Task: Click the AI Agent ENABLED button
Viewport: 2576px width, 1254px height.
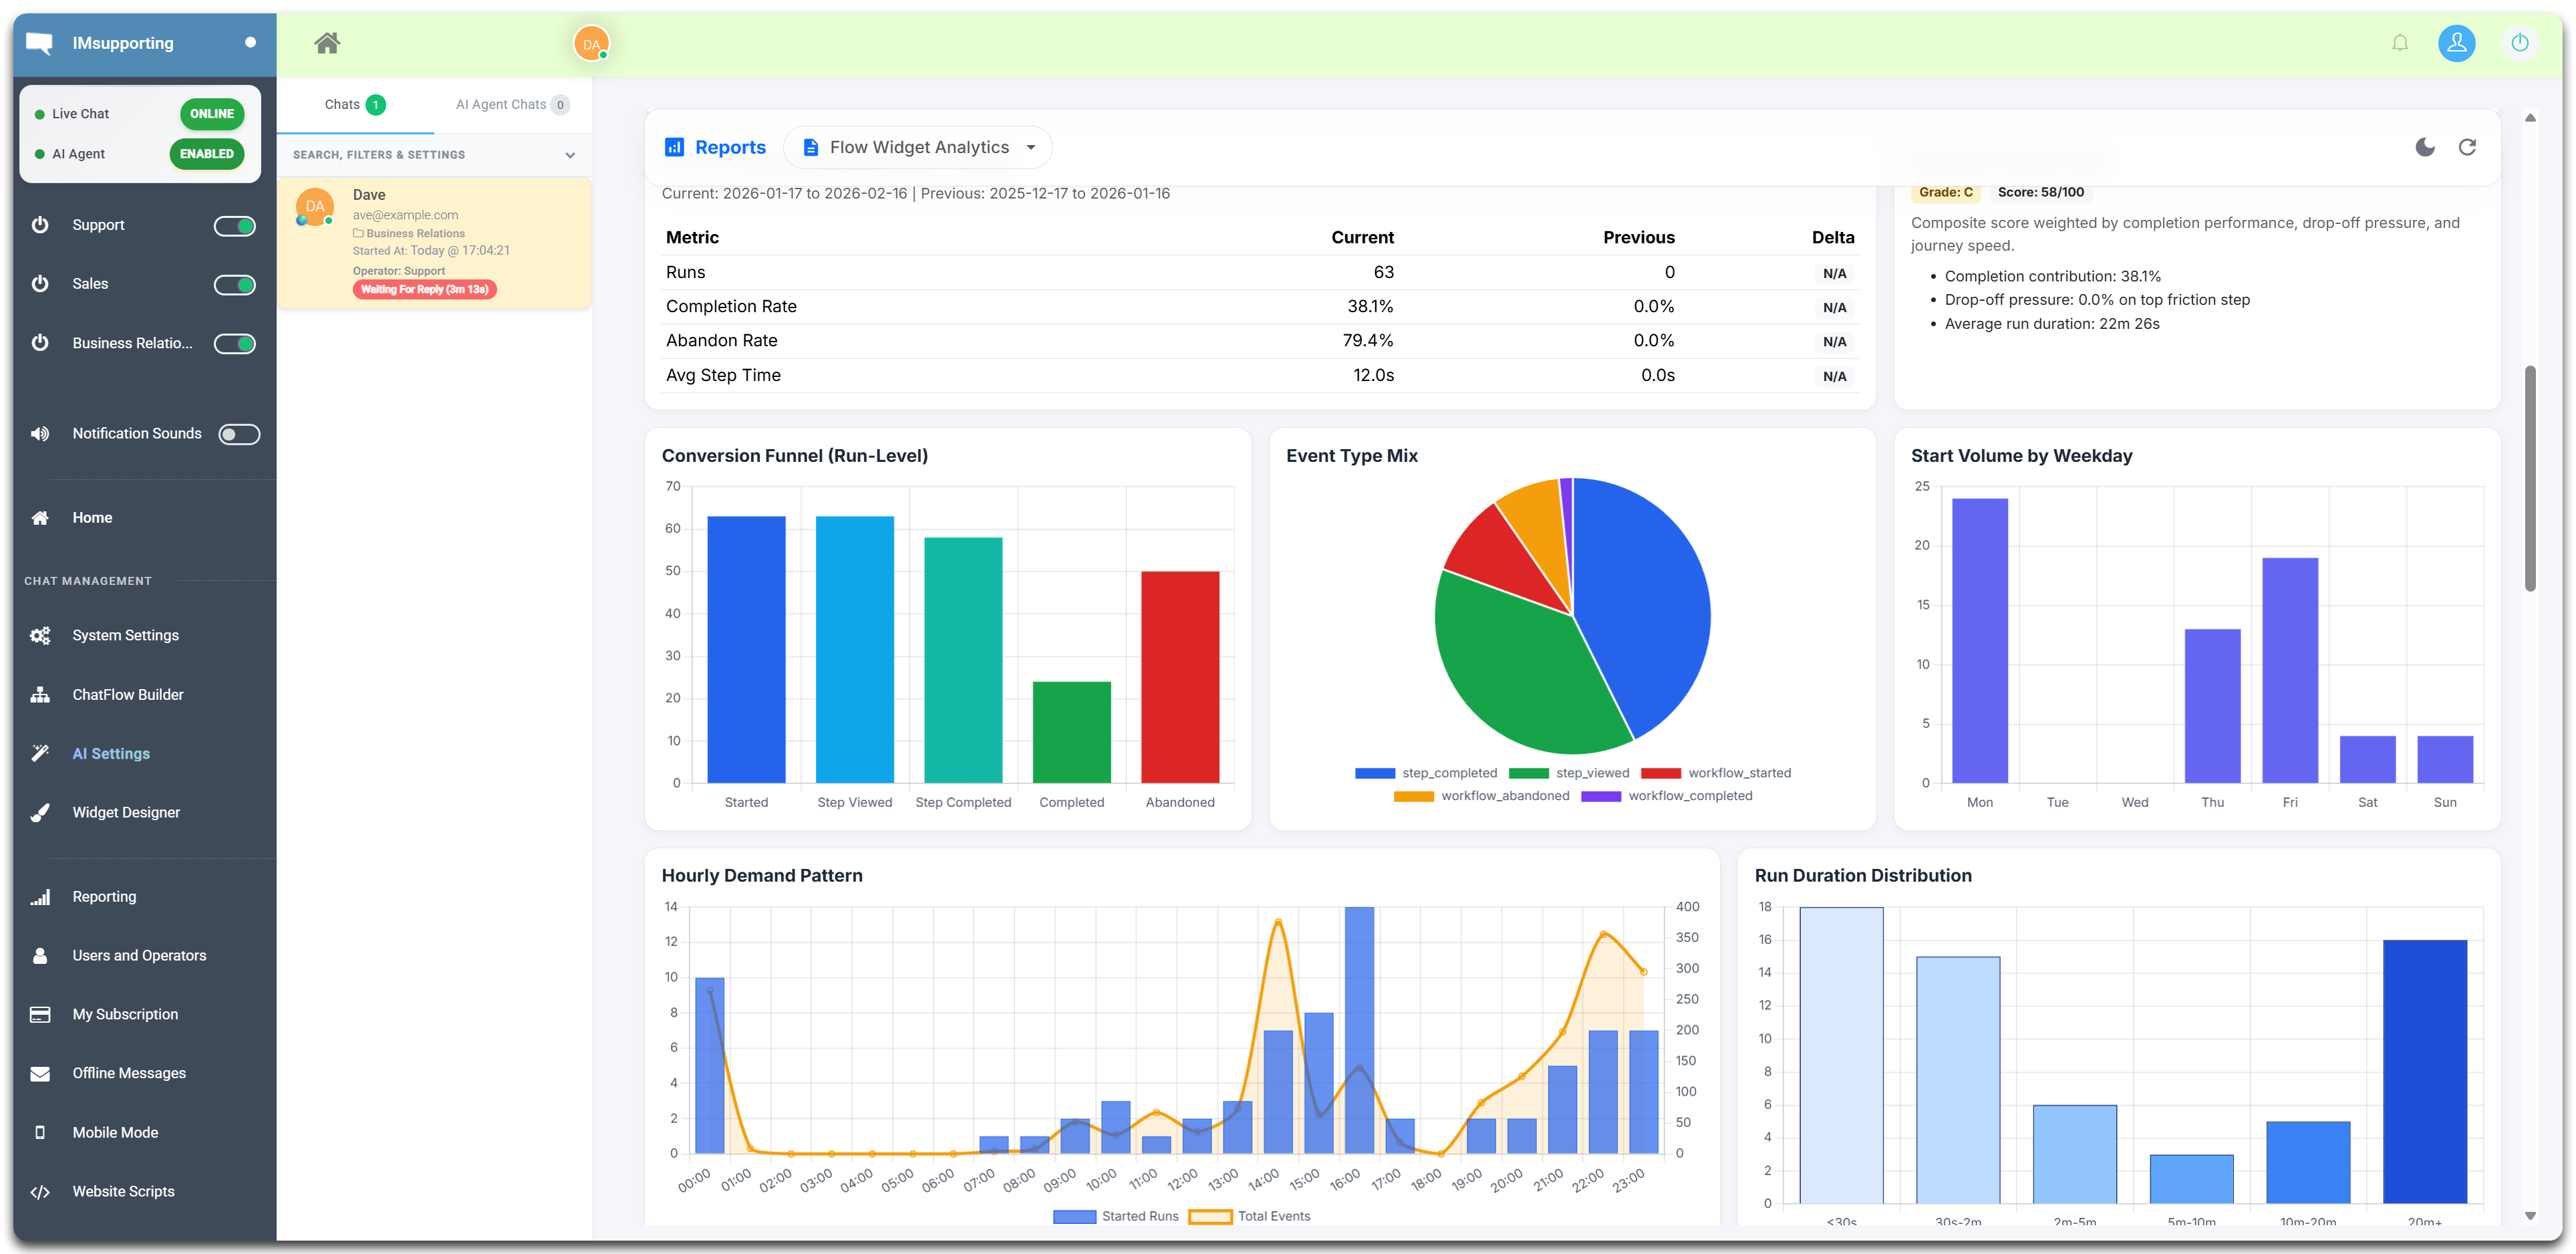Action: [207, 154]
